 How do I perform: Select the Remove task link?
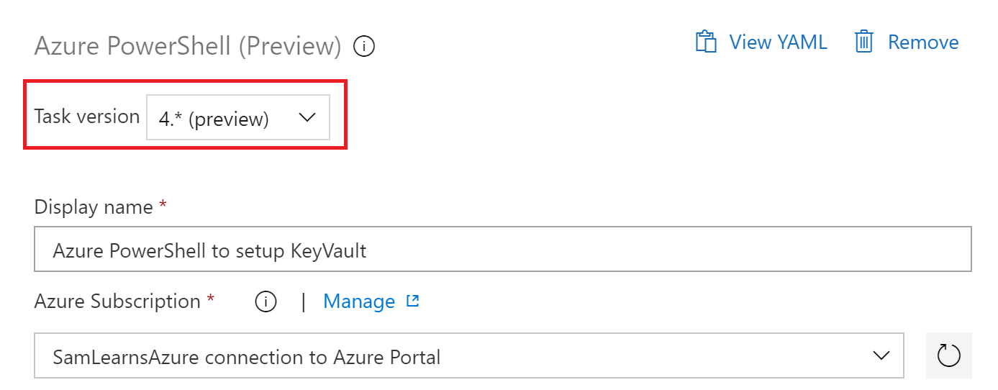click(x=923, y=42)
